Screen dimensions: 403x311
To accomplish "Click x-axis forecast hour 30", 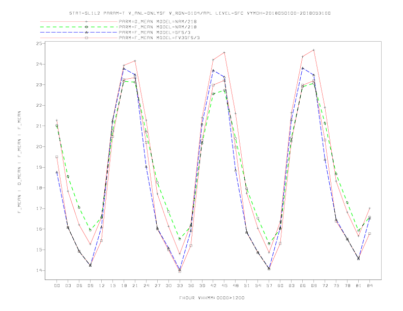I will (168, 286).
